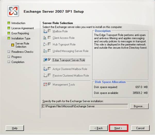This screenshot has height=135, width=155.
Task: Click the Management Tools label
Action: coord(64,85)
